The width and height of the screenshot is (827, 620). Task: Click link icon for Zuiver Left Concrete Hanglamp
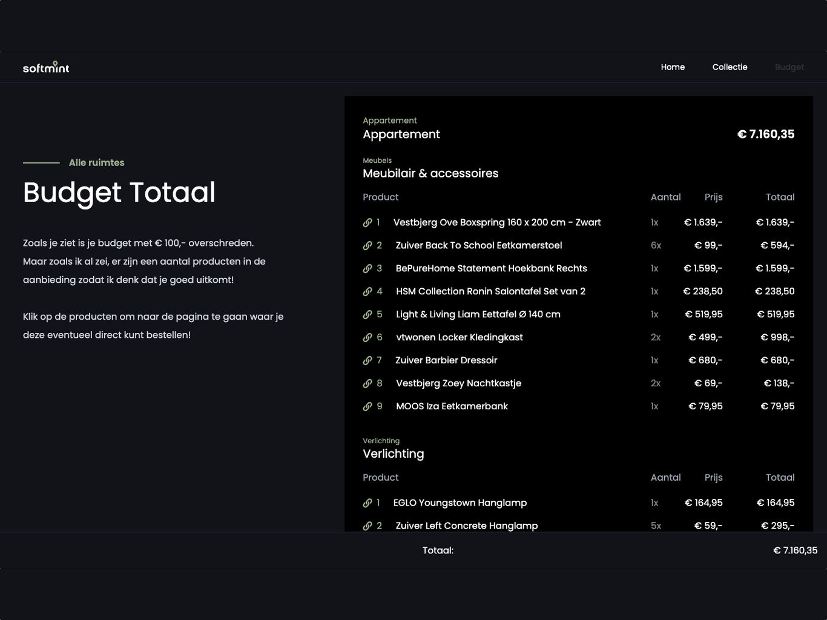click(x=367, y=526)
